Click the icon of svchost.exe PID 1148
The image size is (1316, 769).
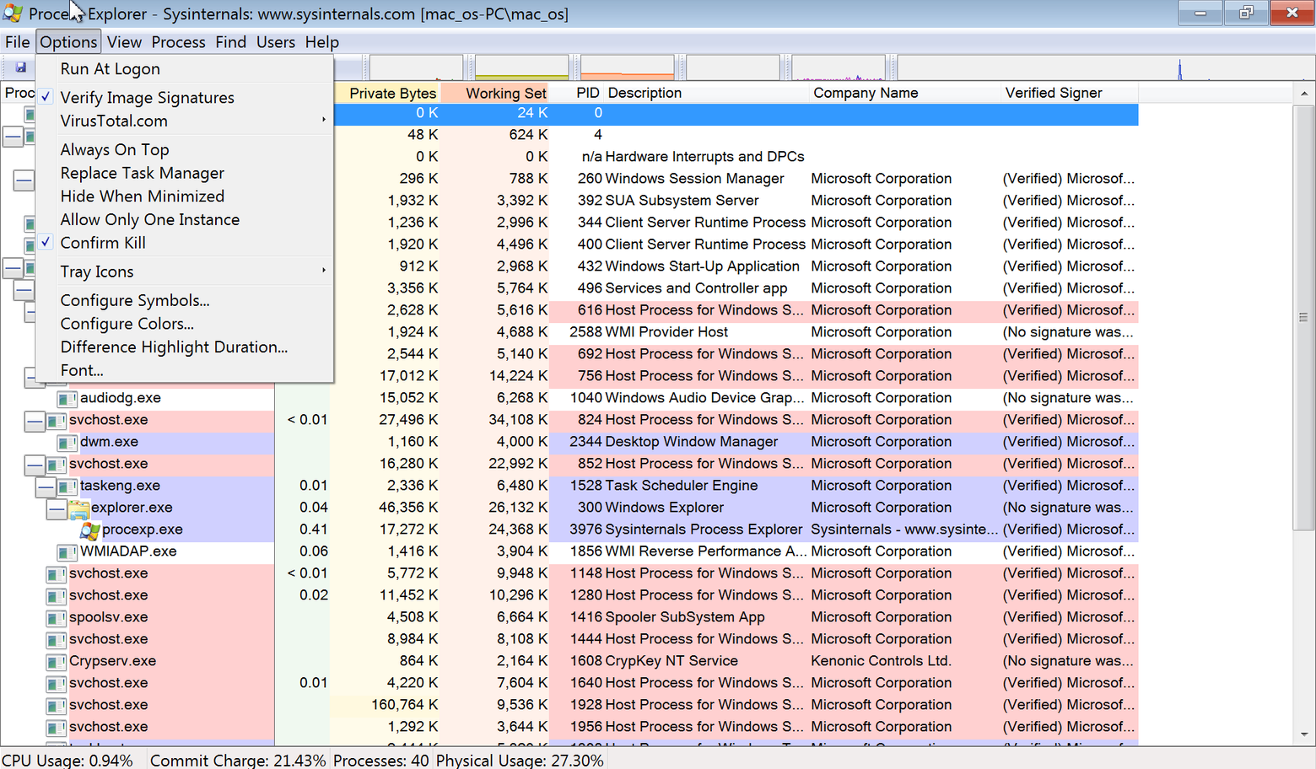57,573
